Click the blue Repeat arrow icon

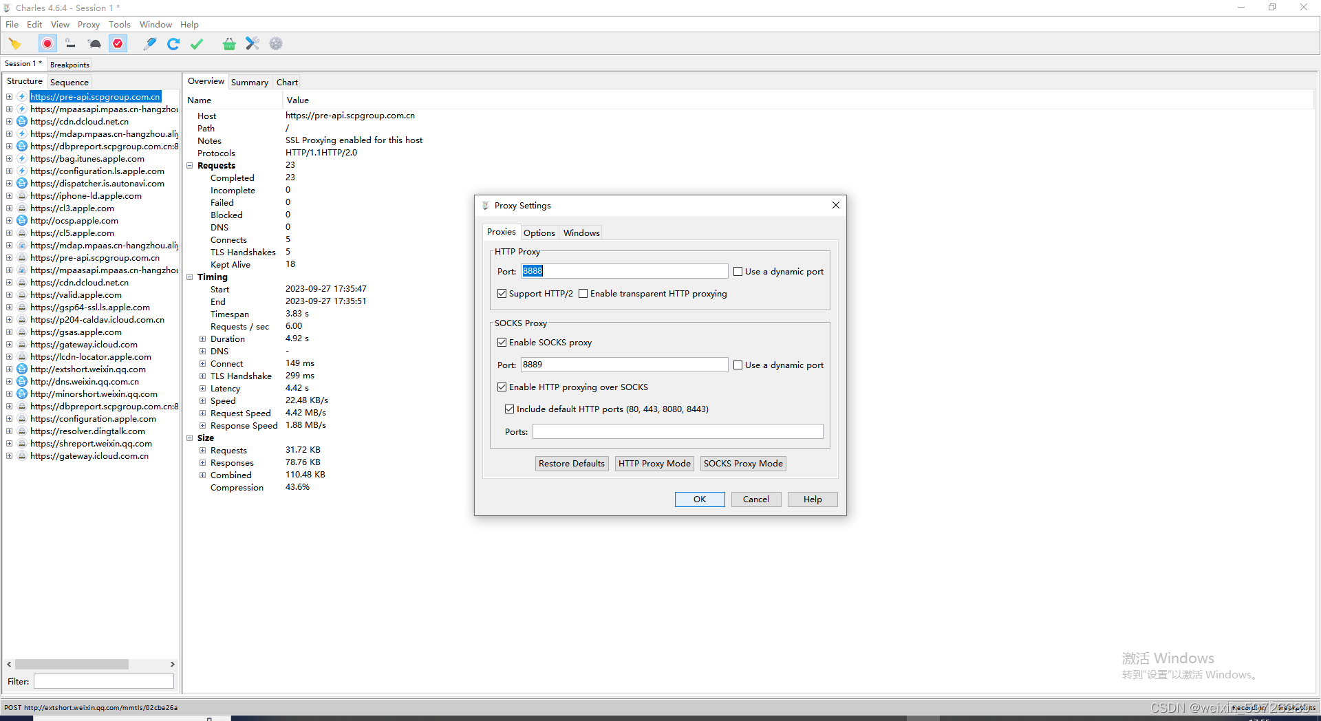coord(173,44)
